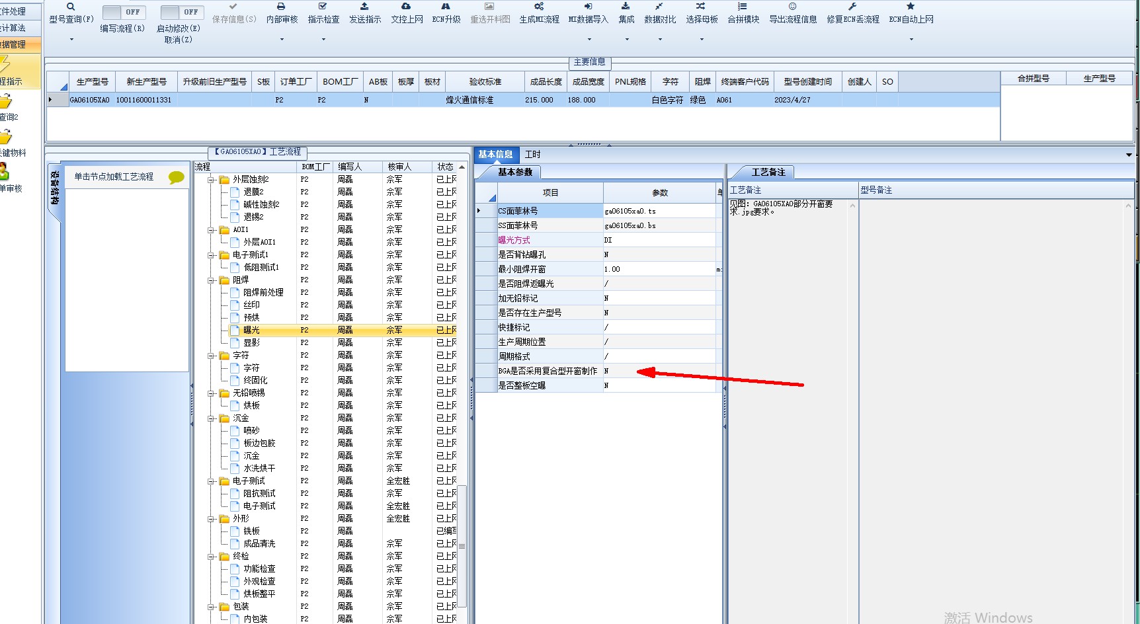The image size is (1140, 624).
Task: Collapse the 阻焊 tree node
Action: tap(212, 280)
